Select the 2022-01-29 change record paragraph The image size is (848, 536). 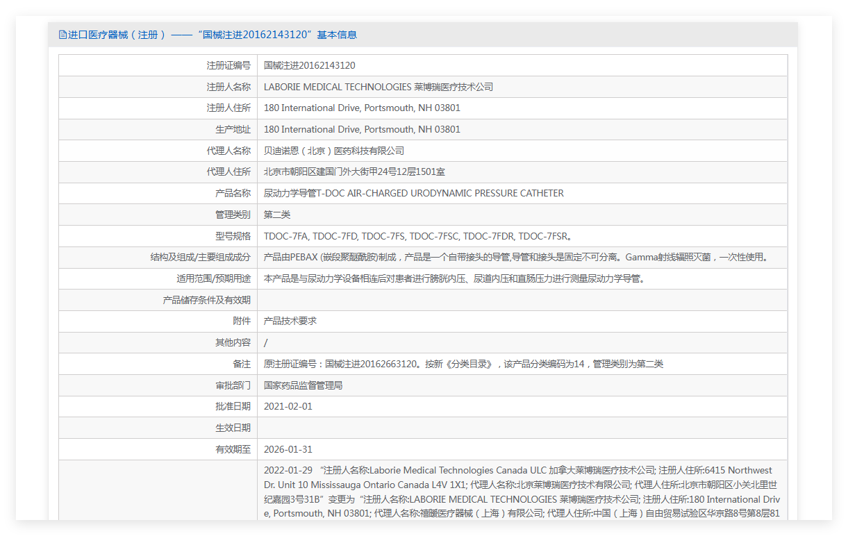tap(522, 492)
